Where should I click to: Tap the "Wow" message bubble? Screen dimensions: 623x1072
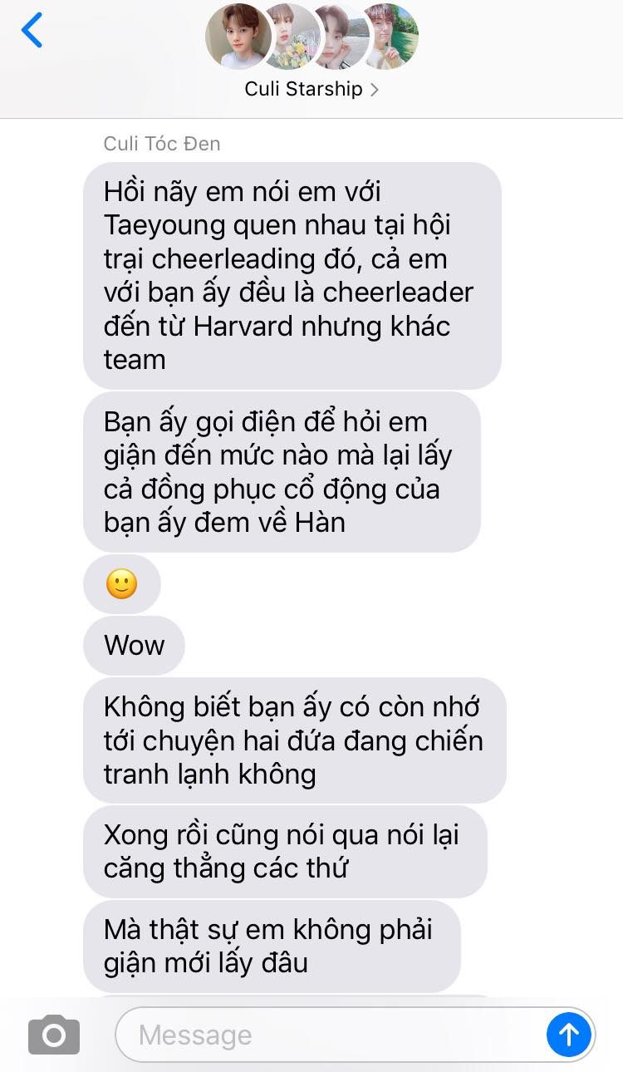tap(134, 645)
